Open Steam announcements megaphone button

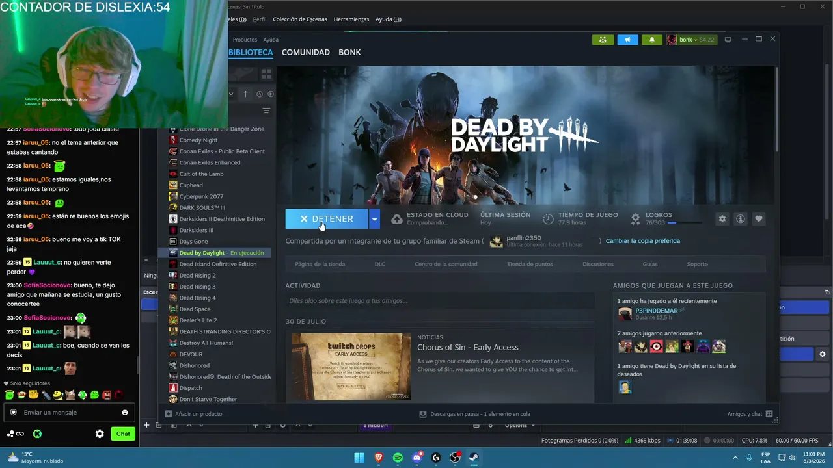click(x=627, y=40)
